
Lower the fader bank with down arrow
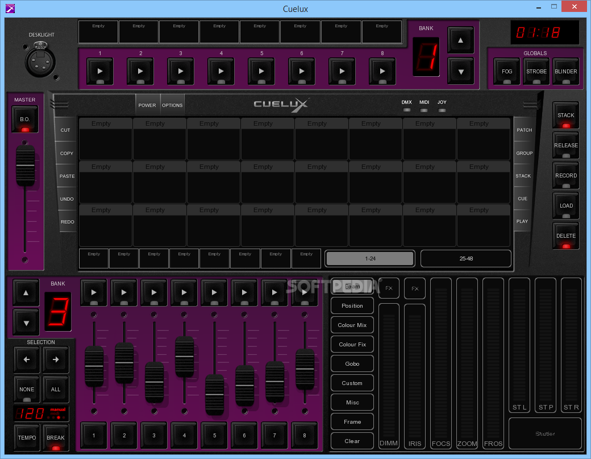(26, 323)
